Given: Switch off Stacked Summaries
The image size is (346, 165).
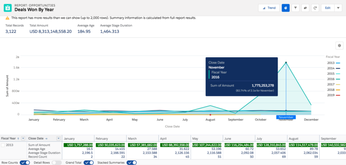Looking at the screenshot, I should tap(131, 162).
